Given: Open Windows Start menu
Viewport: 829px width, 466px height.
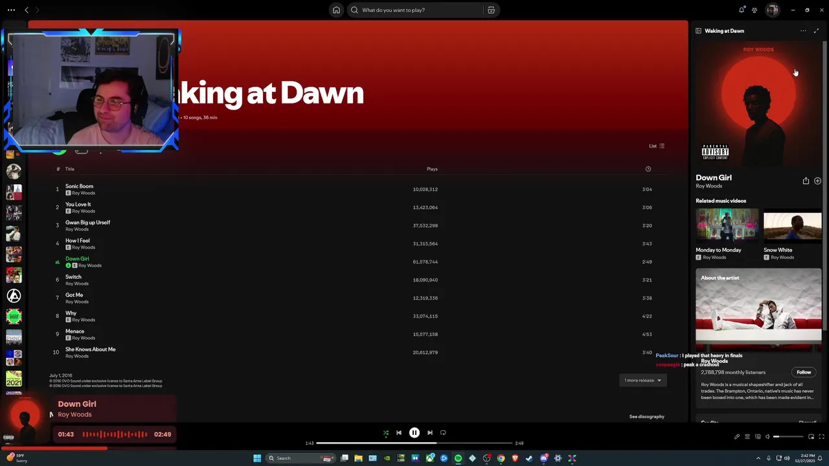Looking at the screenshot, I should point(257,458).
